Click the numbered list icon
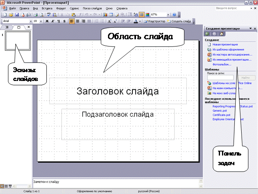The height and width of the screenshot is (194, 258). (x=96, y=21)
